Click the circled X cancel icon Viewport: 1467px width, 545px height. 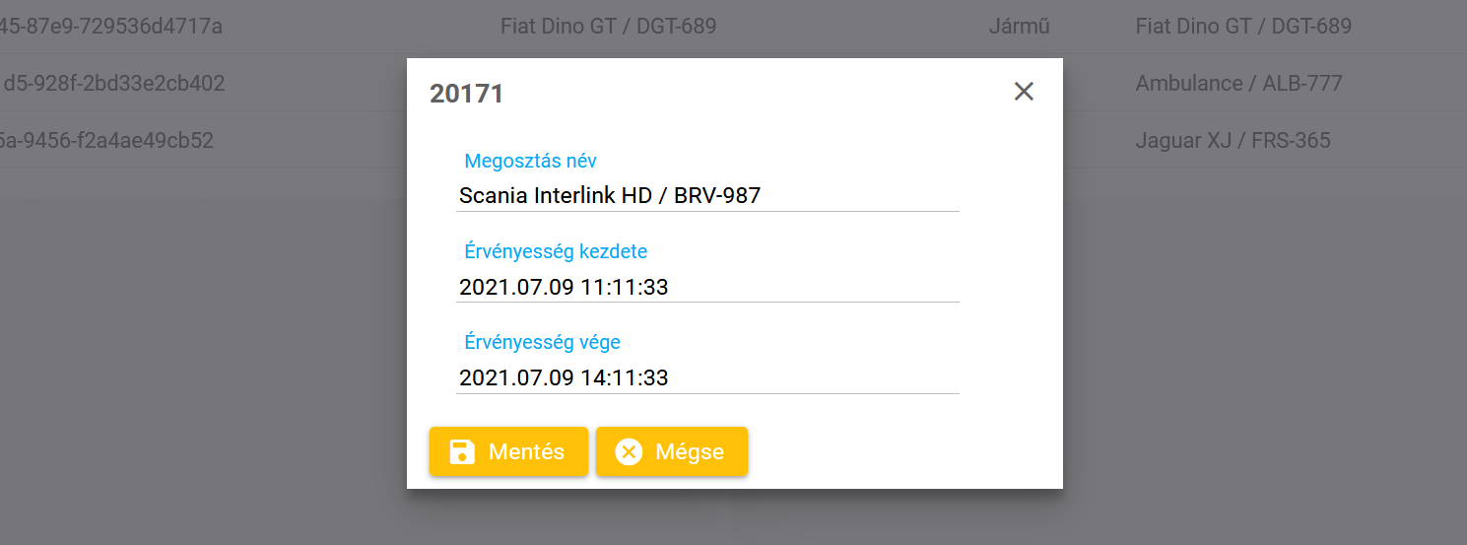pyautogui.click(x=629, y=452)
